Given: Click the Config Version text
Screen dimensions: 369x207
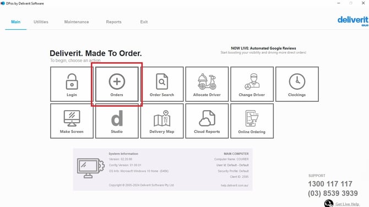Looking at the screenshot, I should point(125,165).
